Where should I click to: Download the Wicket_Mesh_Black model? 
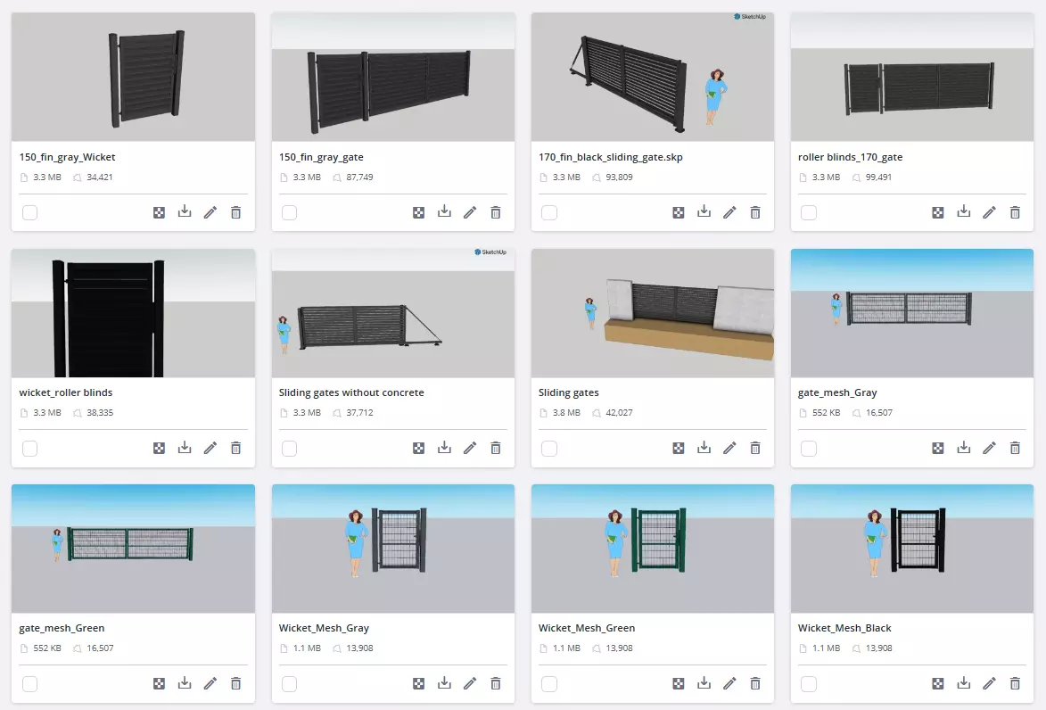[964, 683]
